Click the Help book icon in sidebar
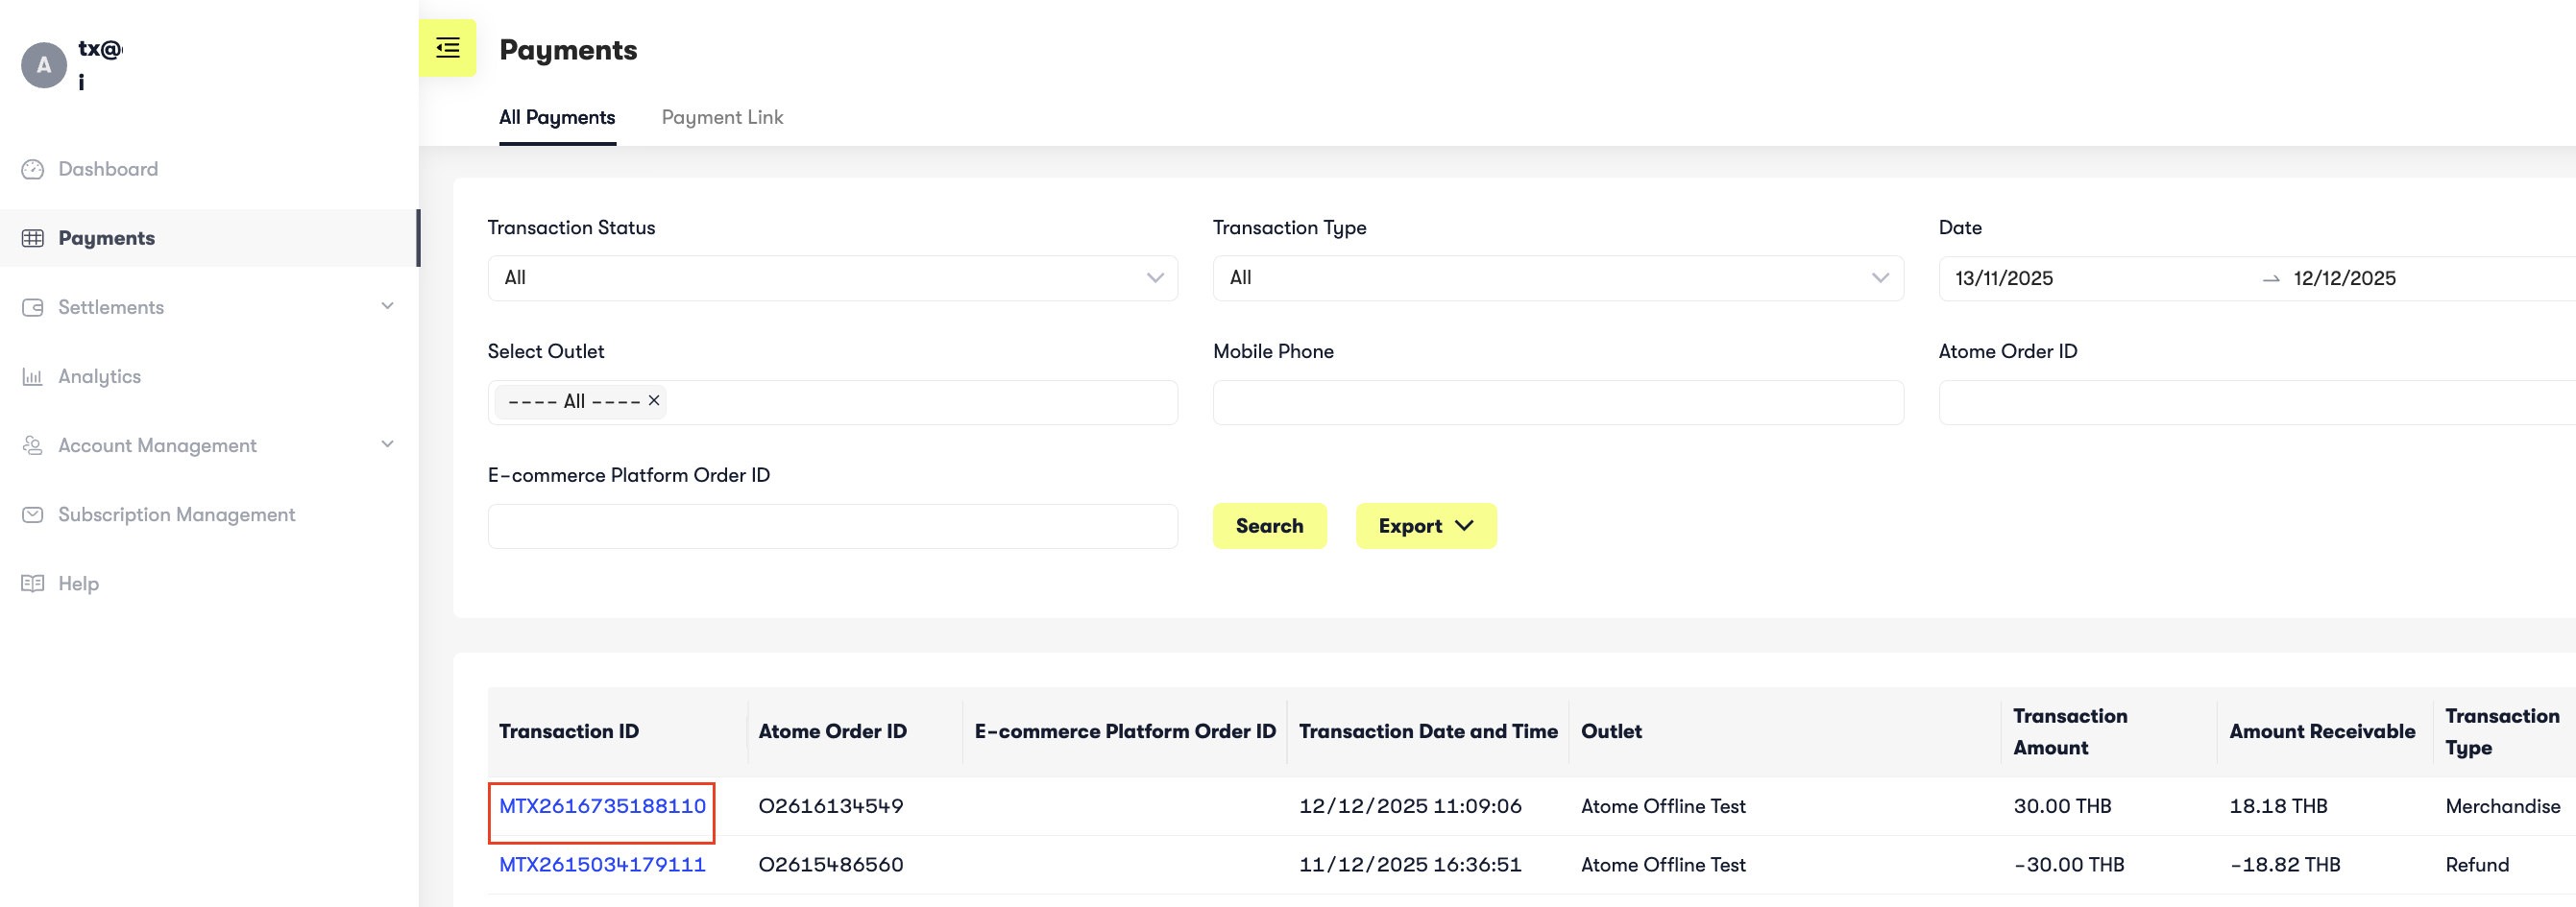The height and width of the screenshot is (907, 2576). click(x=33, y=583)
